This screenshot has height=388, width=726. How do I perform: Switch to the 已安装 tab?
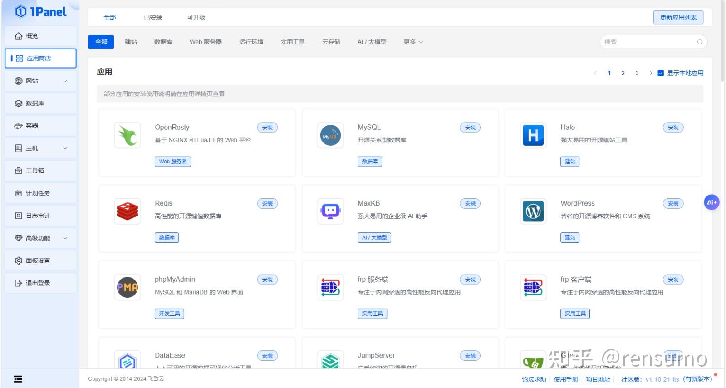point(153,17)
